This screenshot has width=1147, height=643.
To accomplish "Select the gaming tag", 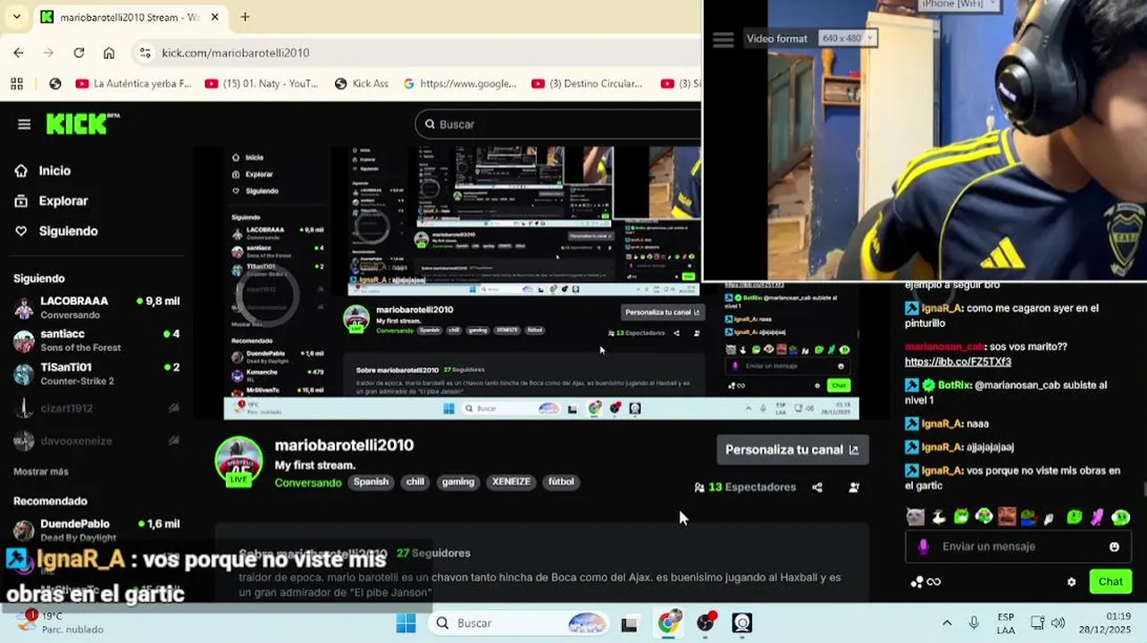I will click(458, 482).
